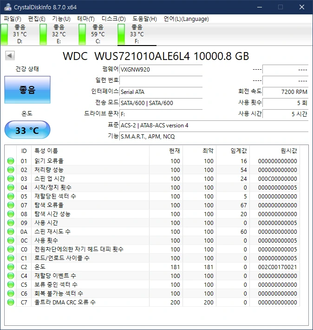
Task: Click the 현재 column header
Action: tap(166, 151)
